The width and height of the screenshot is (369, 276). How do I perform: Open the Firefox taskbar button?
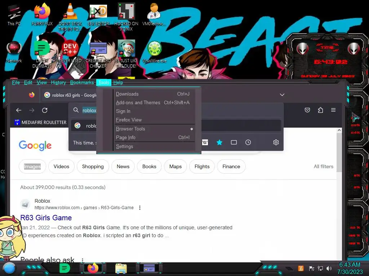(x=93, y=268)
